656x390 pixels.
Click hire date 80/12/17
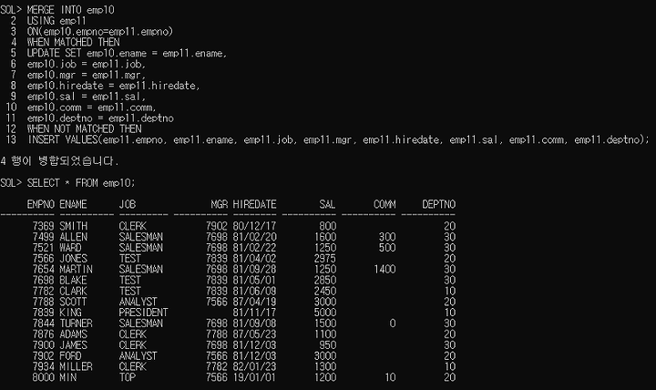[255, 226]
